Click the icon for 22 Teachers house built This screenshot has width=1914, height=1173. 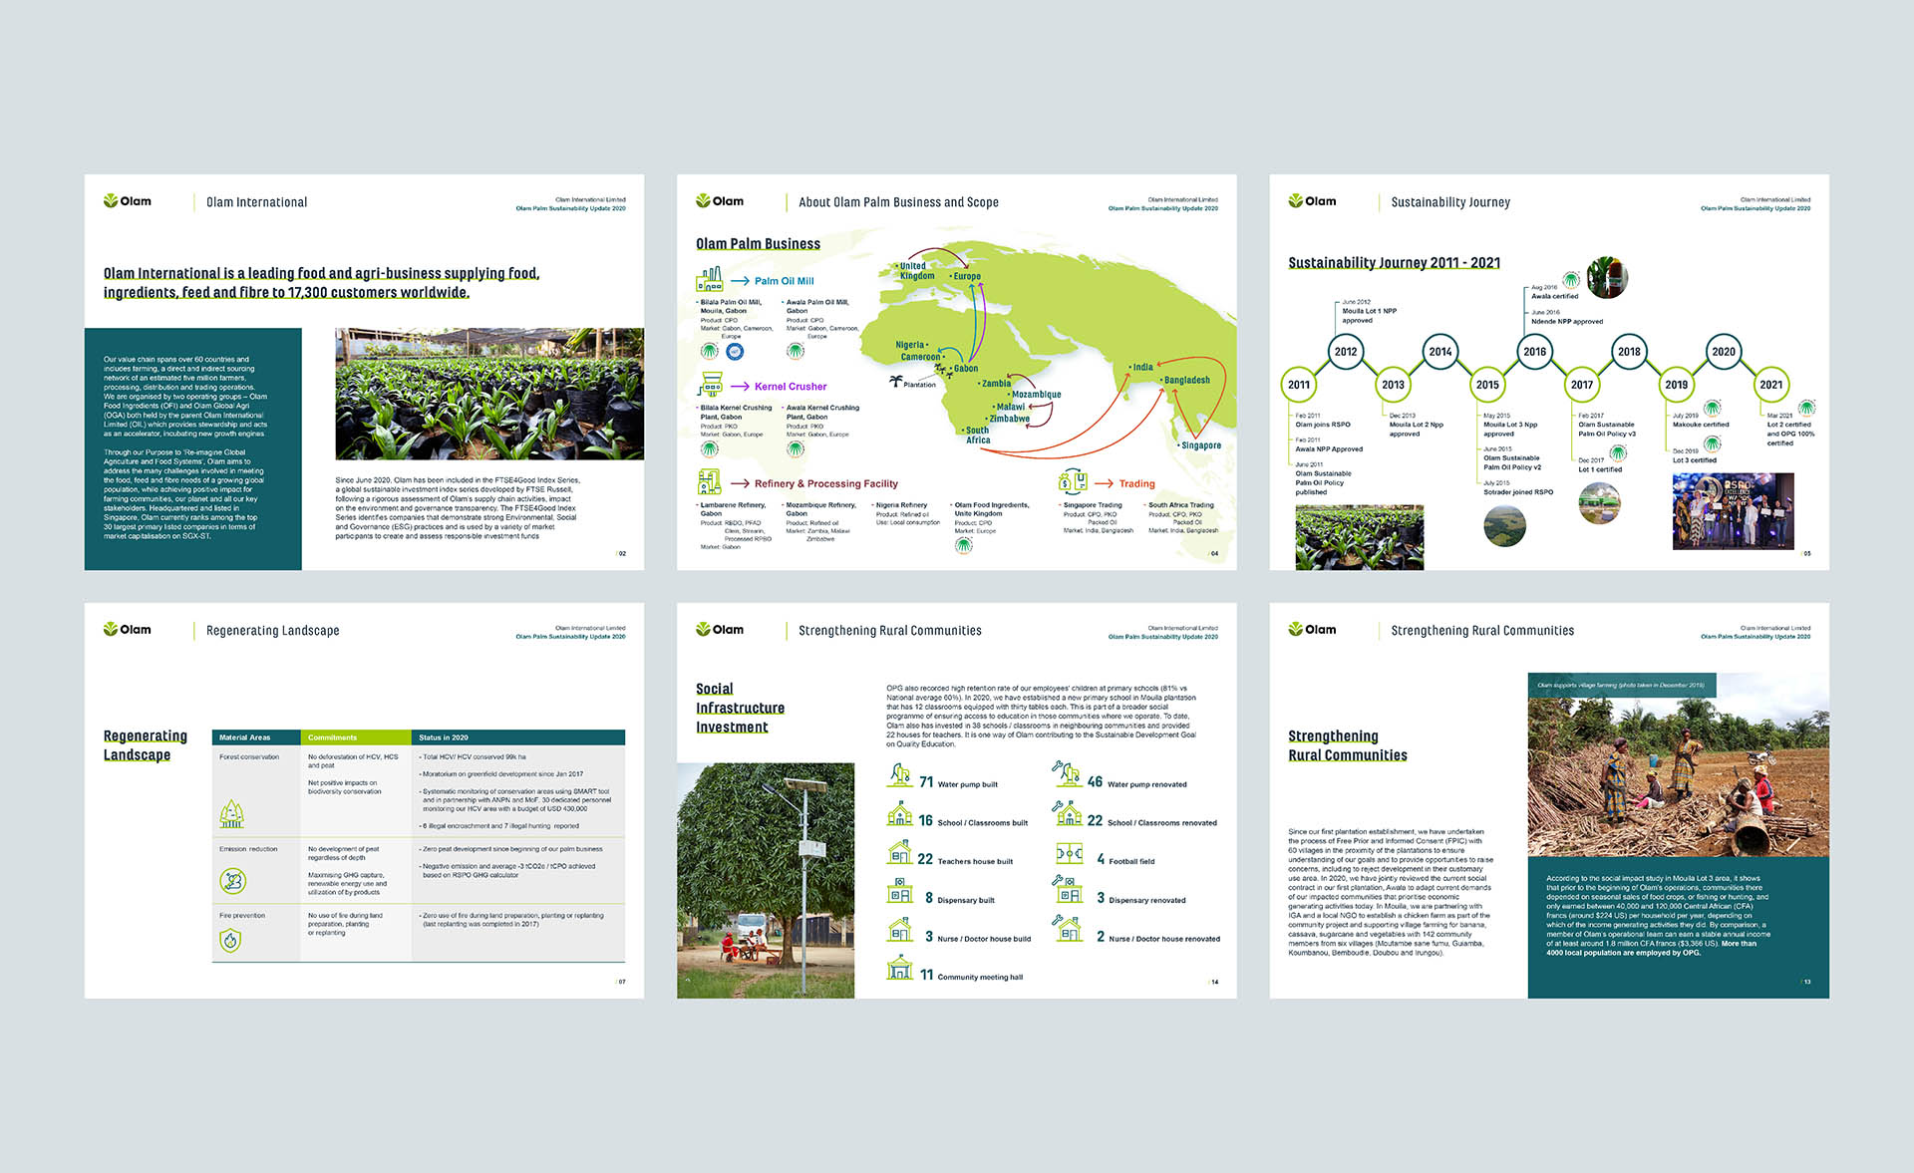pos(900,852)
